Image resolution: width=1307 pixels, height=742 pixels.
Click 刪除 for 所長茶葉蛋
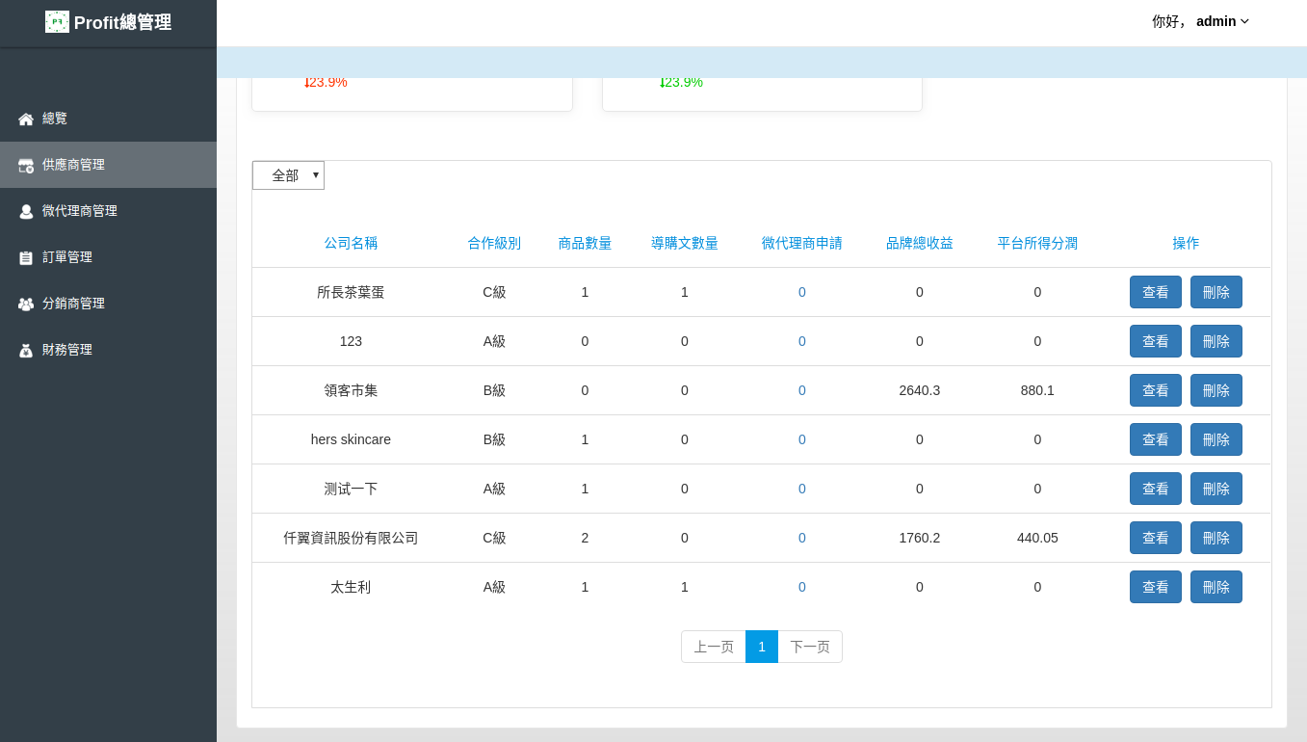coord(1216,292)
